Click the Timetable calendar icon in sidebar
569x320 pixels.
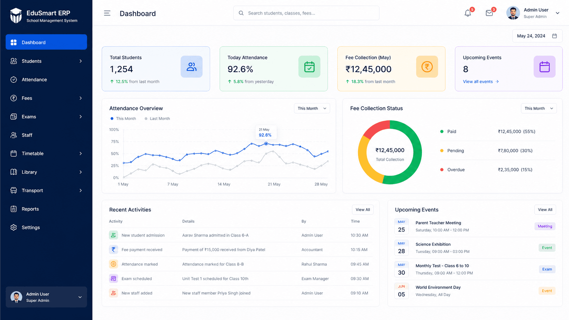[x=14, y=153]
